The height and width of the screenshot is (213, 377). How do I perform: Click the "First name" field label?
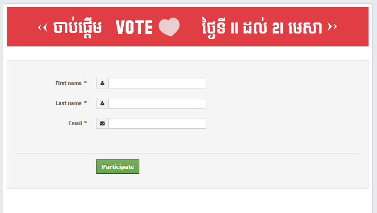(68, 83)
